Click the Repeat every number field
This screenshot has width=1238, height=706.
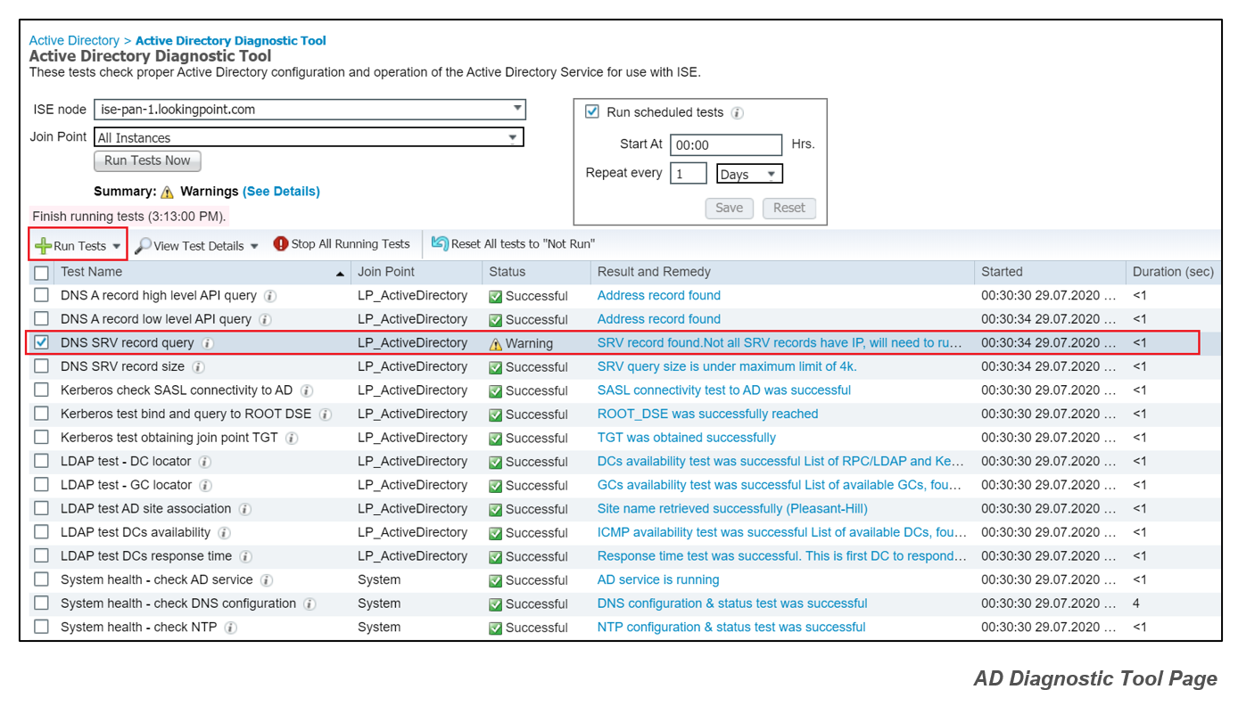point(689,174)
